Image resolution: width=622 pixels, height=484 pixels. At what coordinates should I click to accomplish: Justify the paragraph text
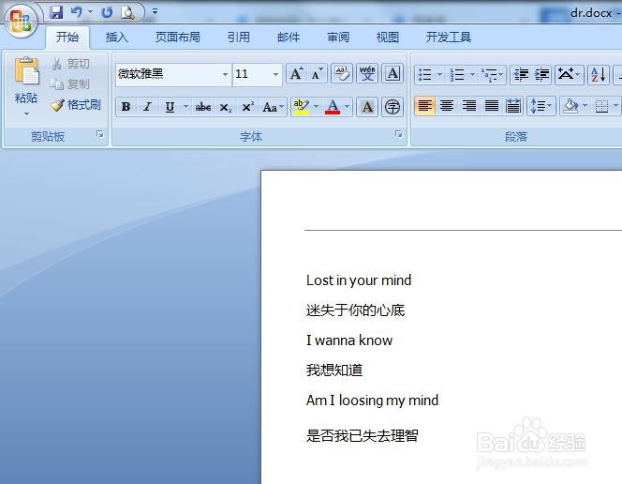tap(492, 106)
